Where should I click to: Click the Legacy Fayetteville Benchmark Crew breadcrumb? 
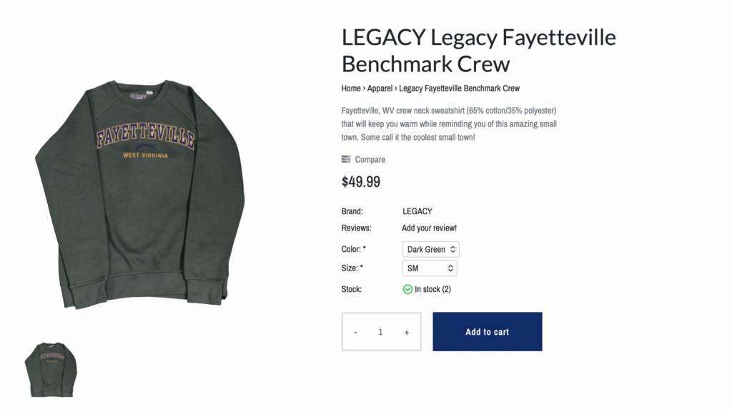tap(459, 89)
